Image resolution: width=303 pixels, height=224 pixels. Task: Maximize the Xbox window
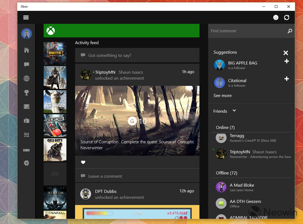point(276,7)
